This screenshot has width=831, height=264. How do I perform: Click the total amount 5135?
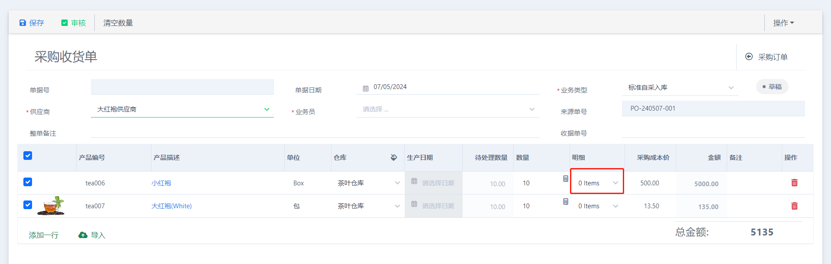pos(762,232)
